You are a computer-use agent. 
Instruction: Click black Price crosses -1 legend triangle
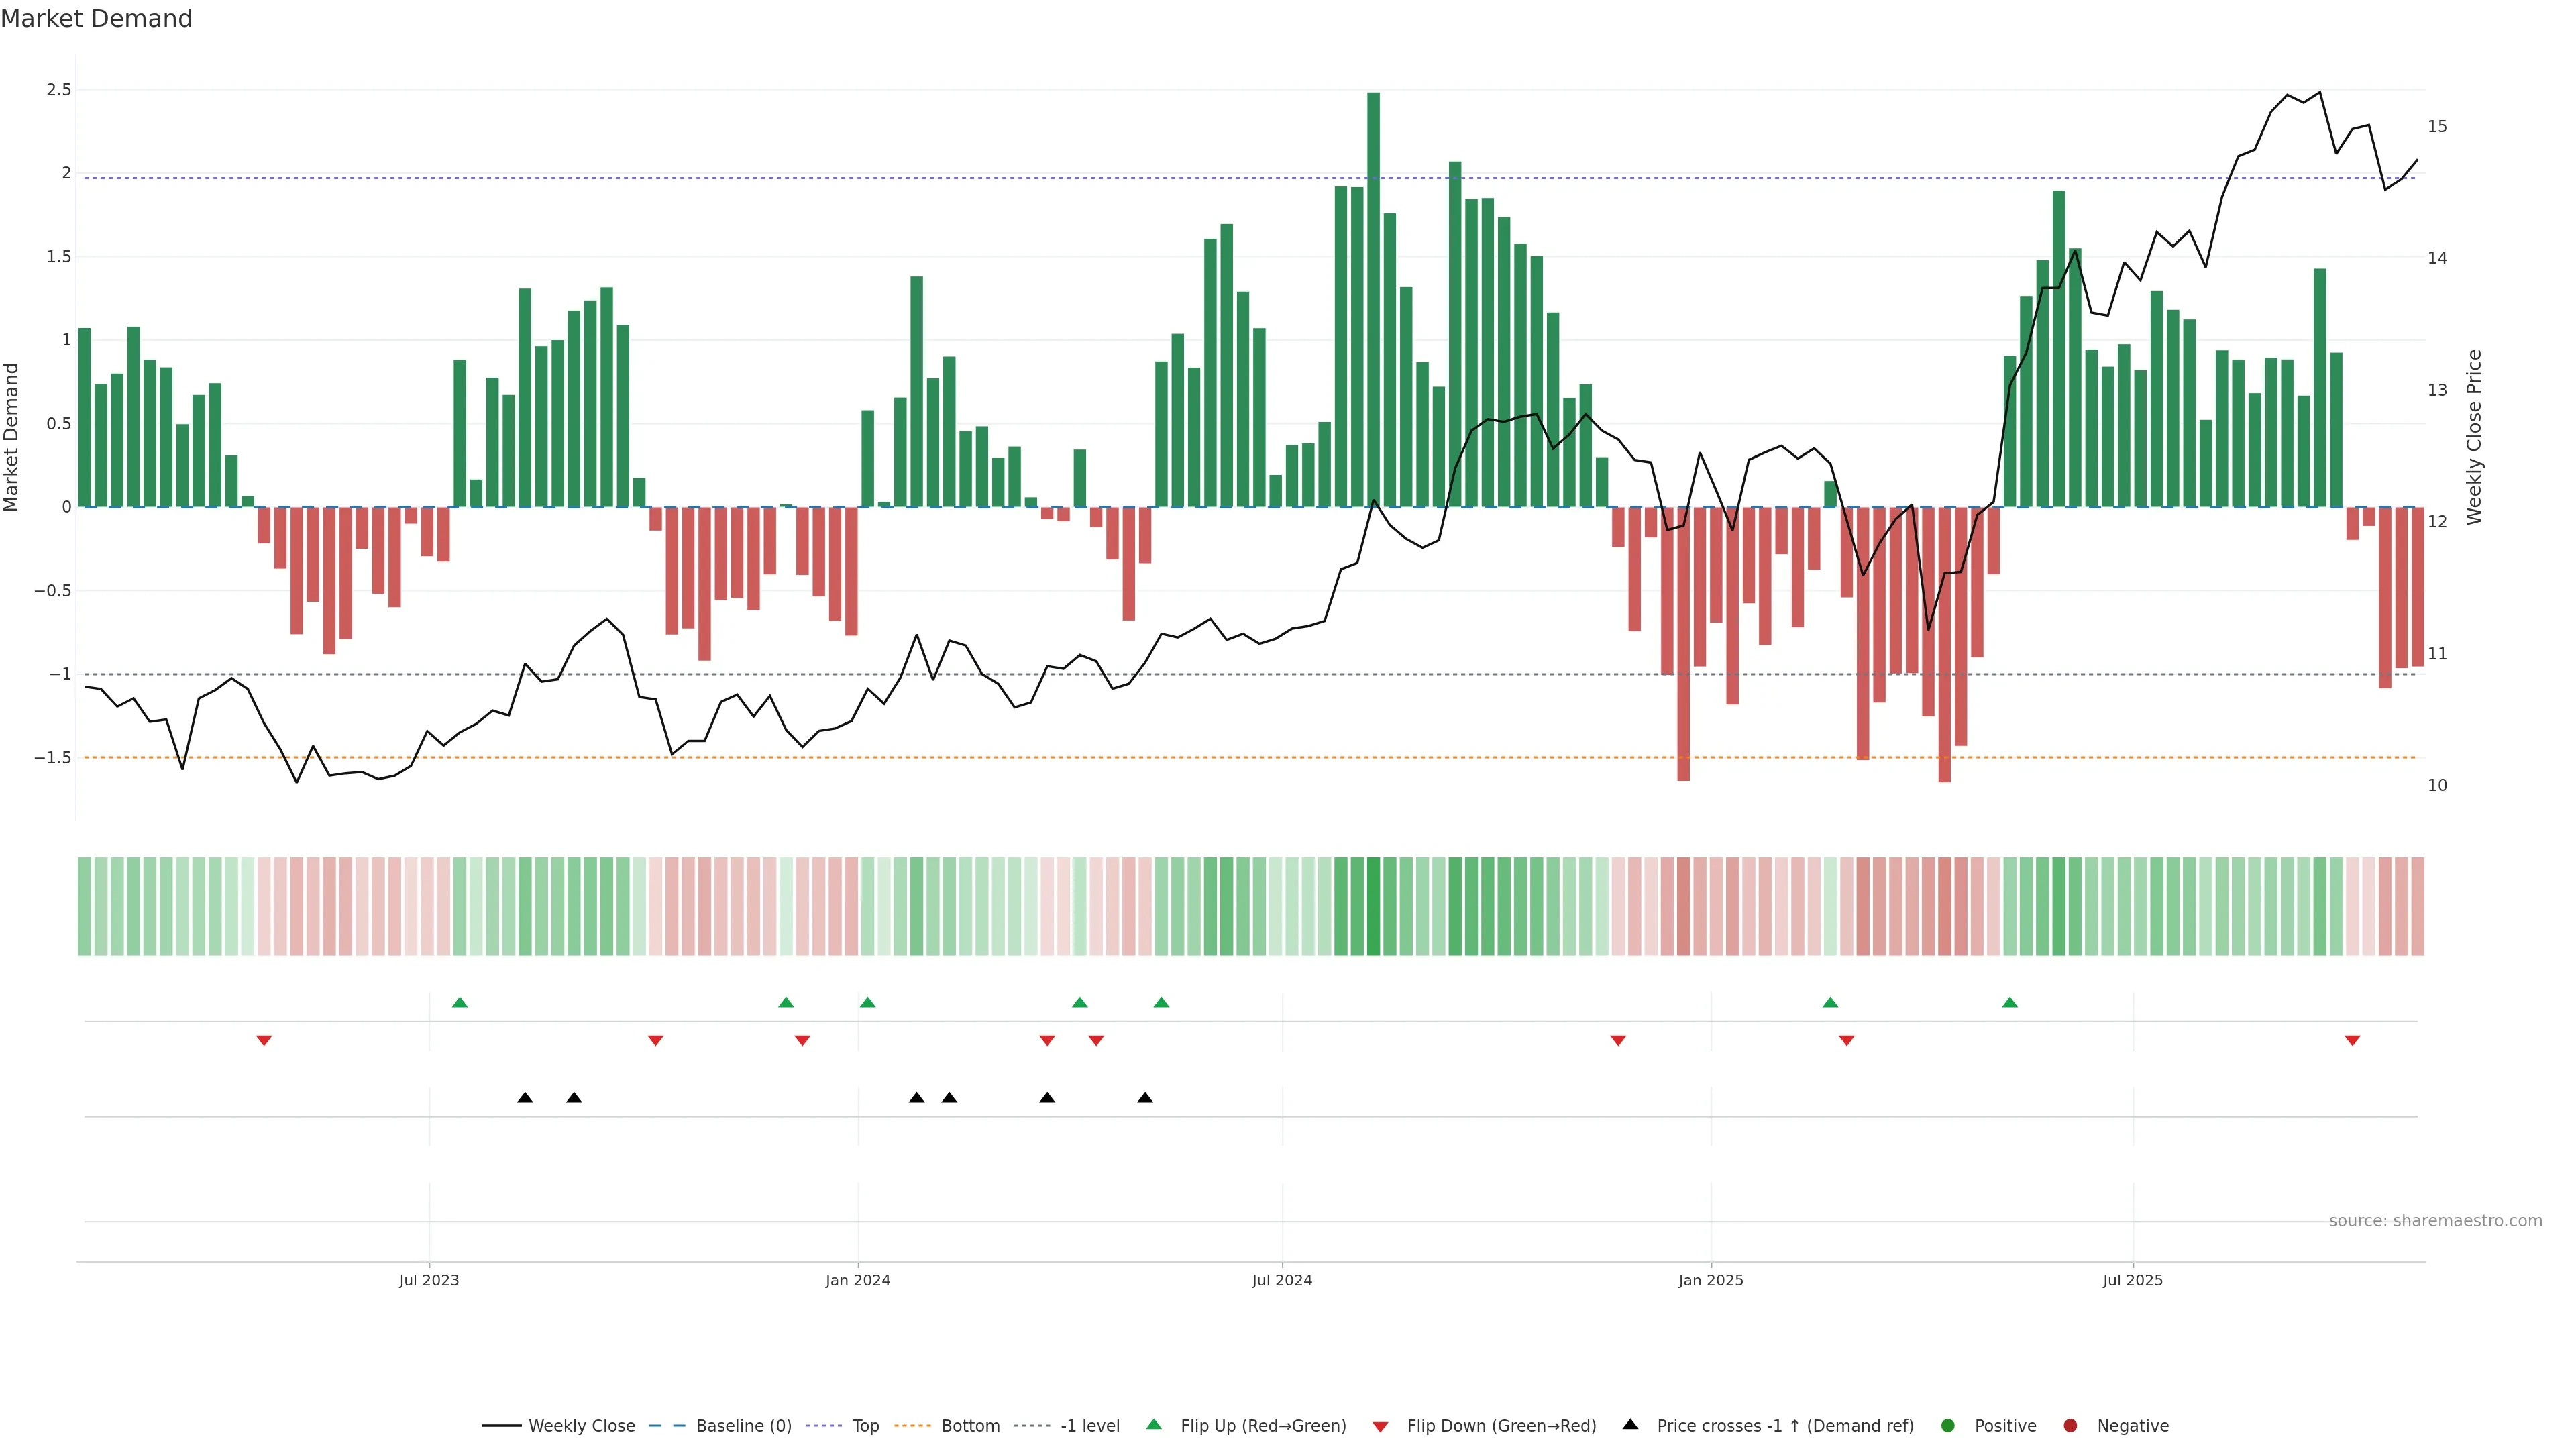(1630, 1424)
